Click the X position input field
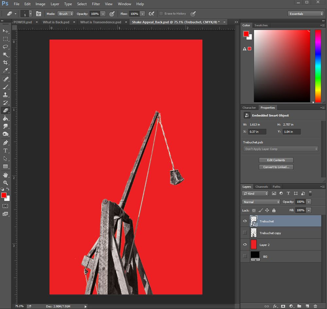327x309 pixels. click(258, 132)
